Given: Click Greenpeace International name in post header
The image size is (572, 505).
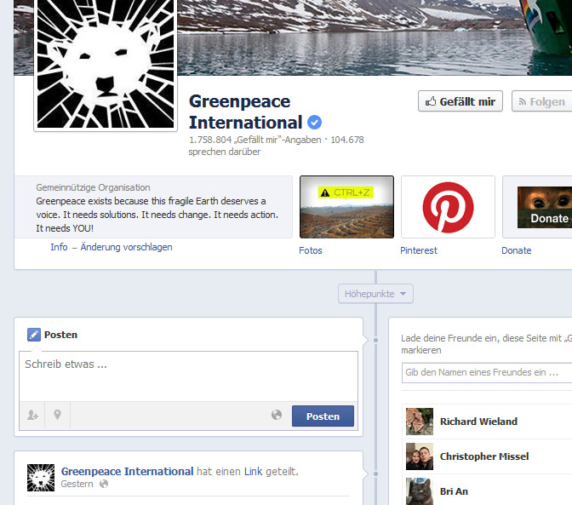Looking at the screenshot, I should [127, 472].
